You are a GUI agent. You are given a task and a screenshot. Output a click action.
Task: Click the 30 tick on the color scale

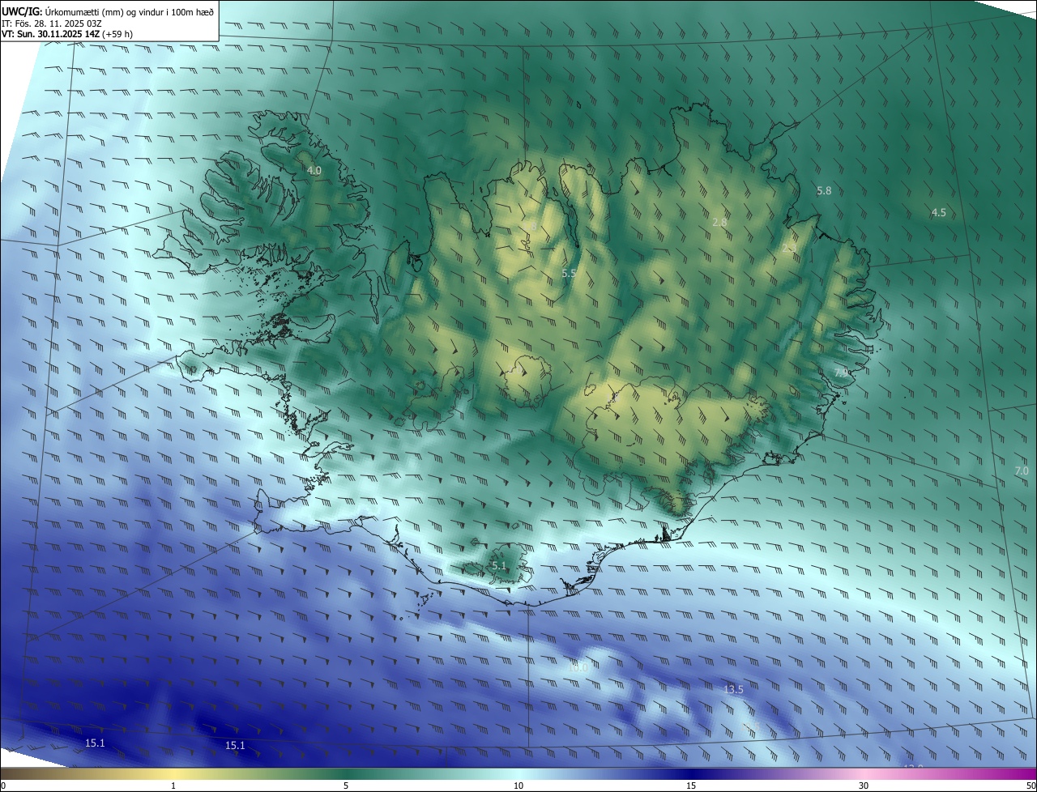click(x=864, y=786)
